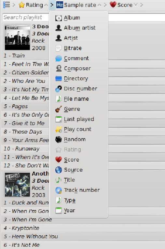
Task: Click the Track number disc icon
Action: point(59,190)
